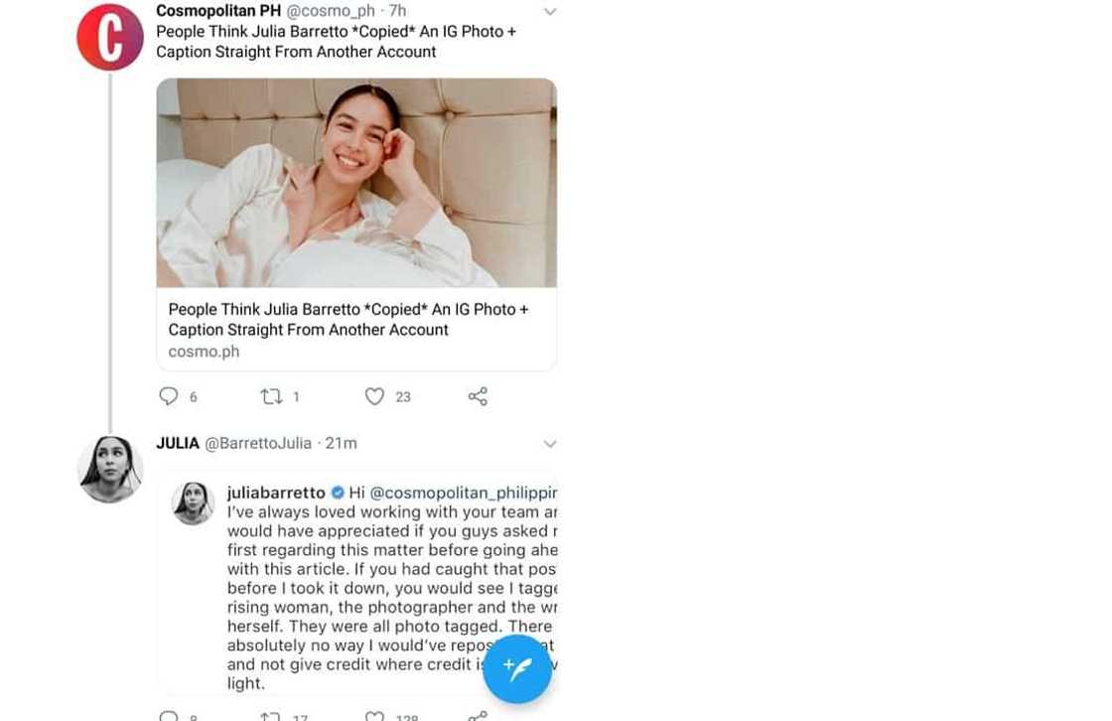Image resolution: width=1112 pixels, height=721 pixels.
Task: Share the Cosmopolitan PH tweet
Action: pos(478,395)
